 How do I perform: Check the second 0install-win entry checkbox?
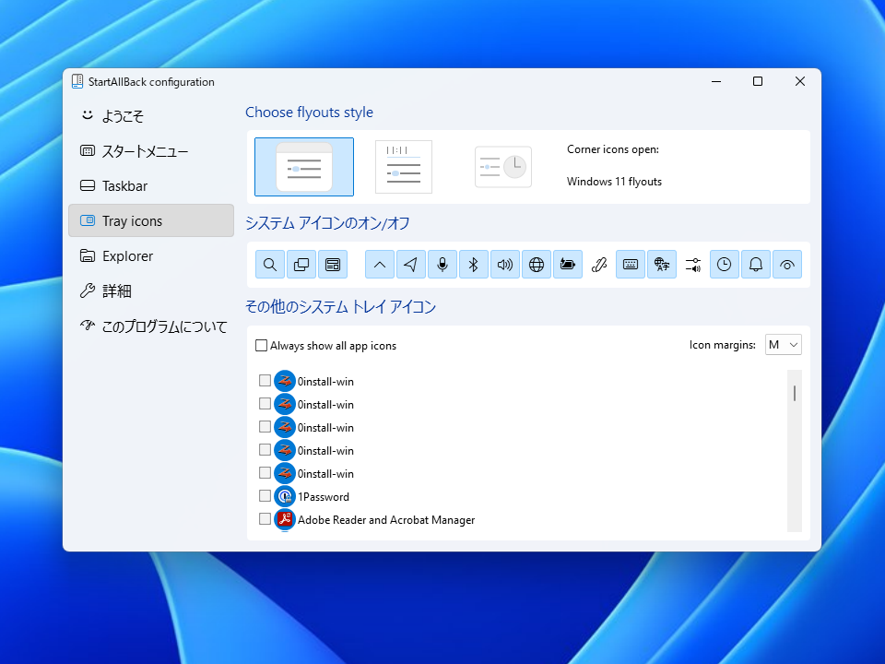(x=265, y=404)
